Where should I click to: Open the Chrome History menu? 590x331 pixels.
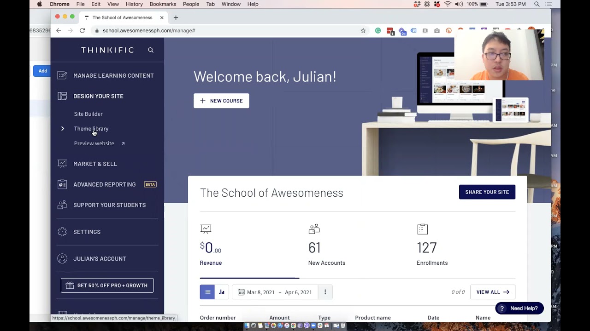pyautogui.click(x=134, y=4)
